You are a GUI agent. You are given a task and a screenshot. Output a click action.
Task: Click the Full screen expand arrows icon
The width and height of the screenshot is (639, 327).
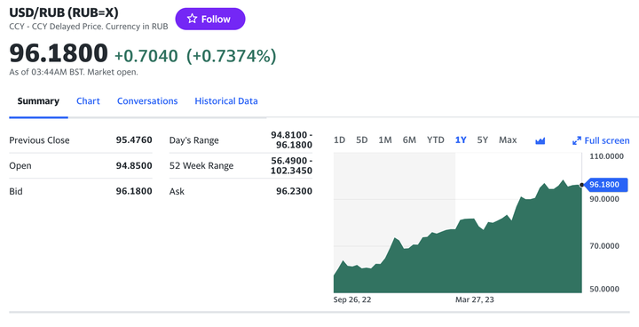pos(577,141)
